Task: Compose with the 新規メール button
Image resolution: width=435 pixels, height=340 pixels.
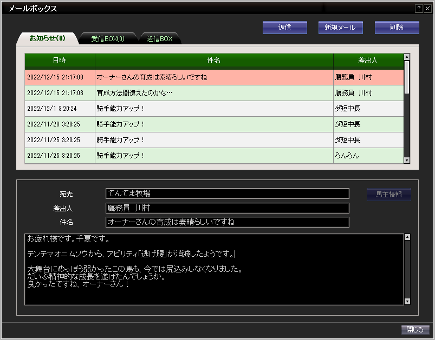Action: pyautogui.click(x=340, y=28)
